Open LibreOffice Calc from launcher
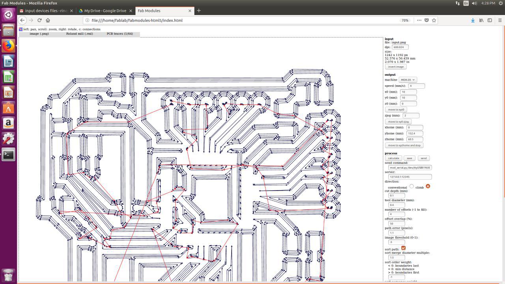Image resolution: width=505 pixels, height=284 pixels. (8, 77)
